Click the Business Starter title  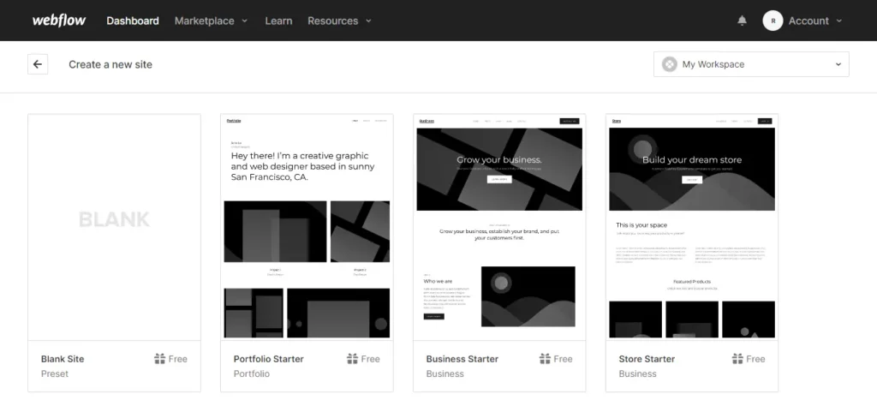pyautogui.click(x=462, y=359)
